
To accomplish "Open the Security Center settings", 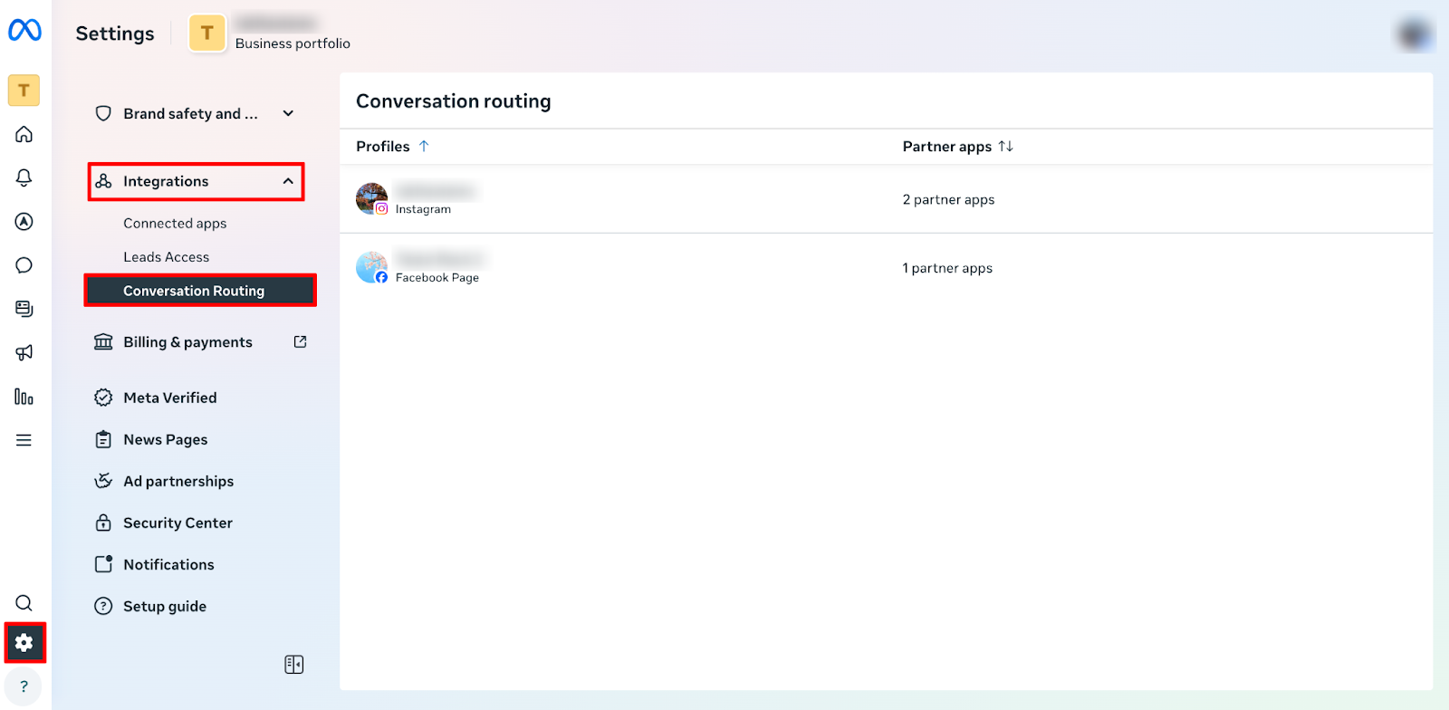I will (x=178, y=523).
